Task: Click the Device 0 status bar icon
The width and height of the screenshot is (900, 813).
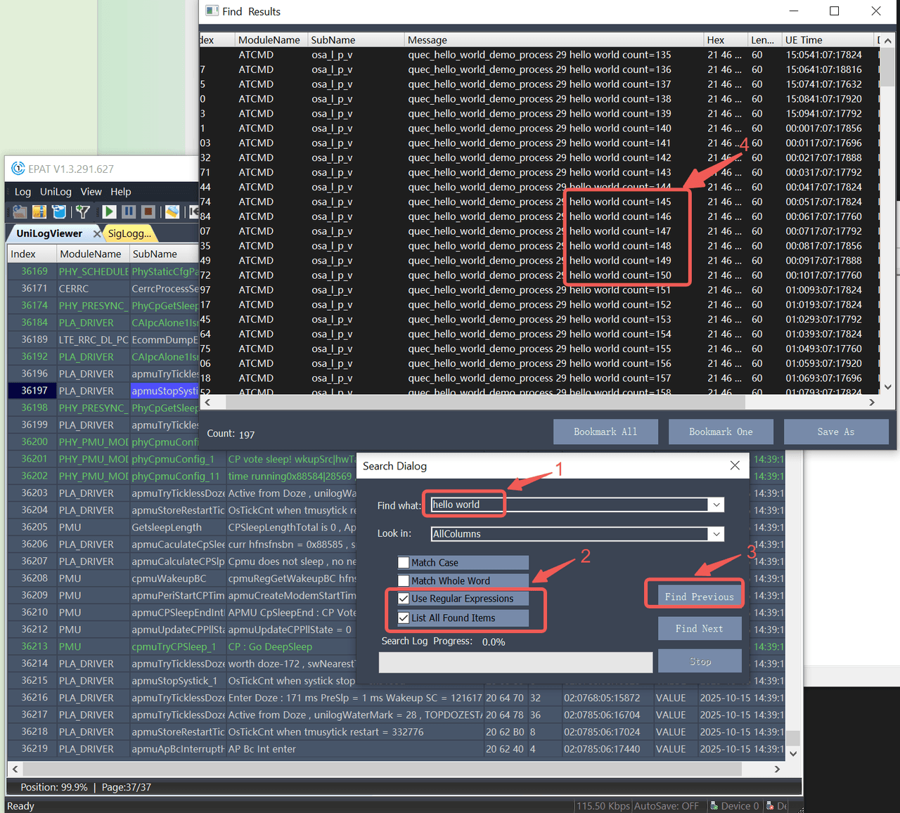Action: coord(714,806)
